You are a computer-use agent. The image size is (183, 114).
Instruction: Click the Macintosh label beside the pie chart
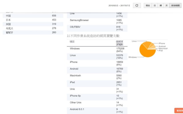[x=163, y=48]
